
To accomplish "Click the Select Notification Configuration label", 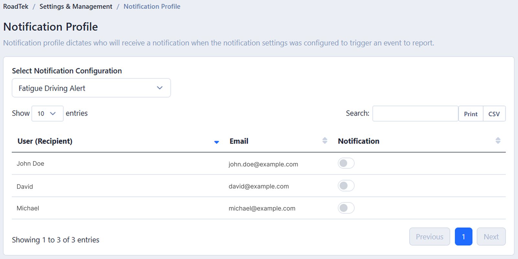I will [67, 71].
